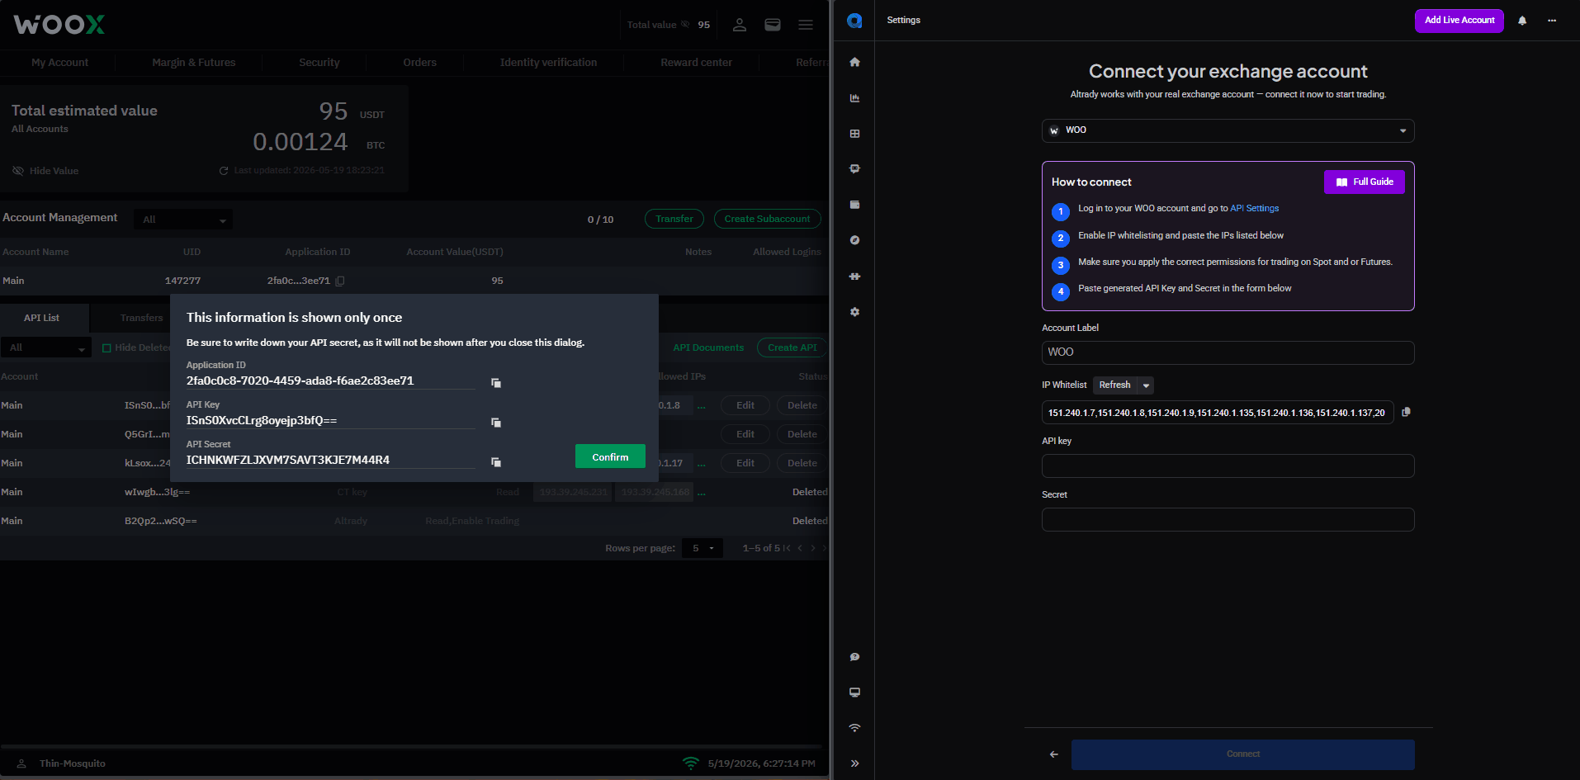
Task: Open the WOO exchange selector dropdown
Action: (1228, 130)
